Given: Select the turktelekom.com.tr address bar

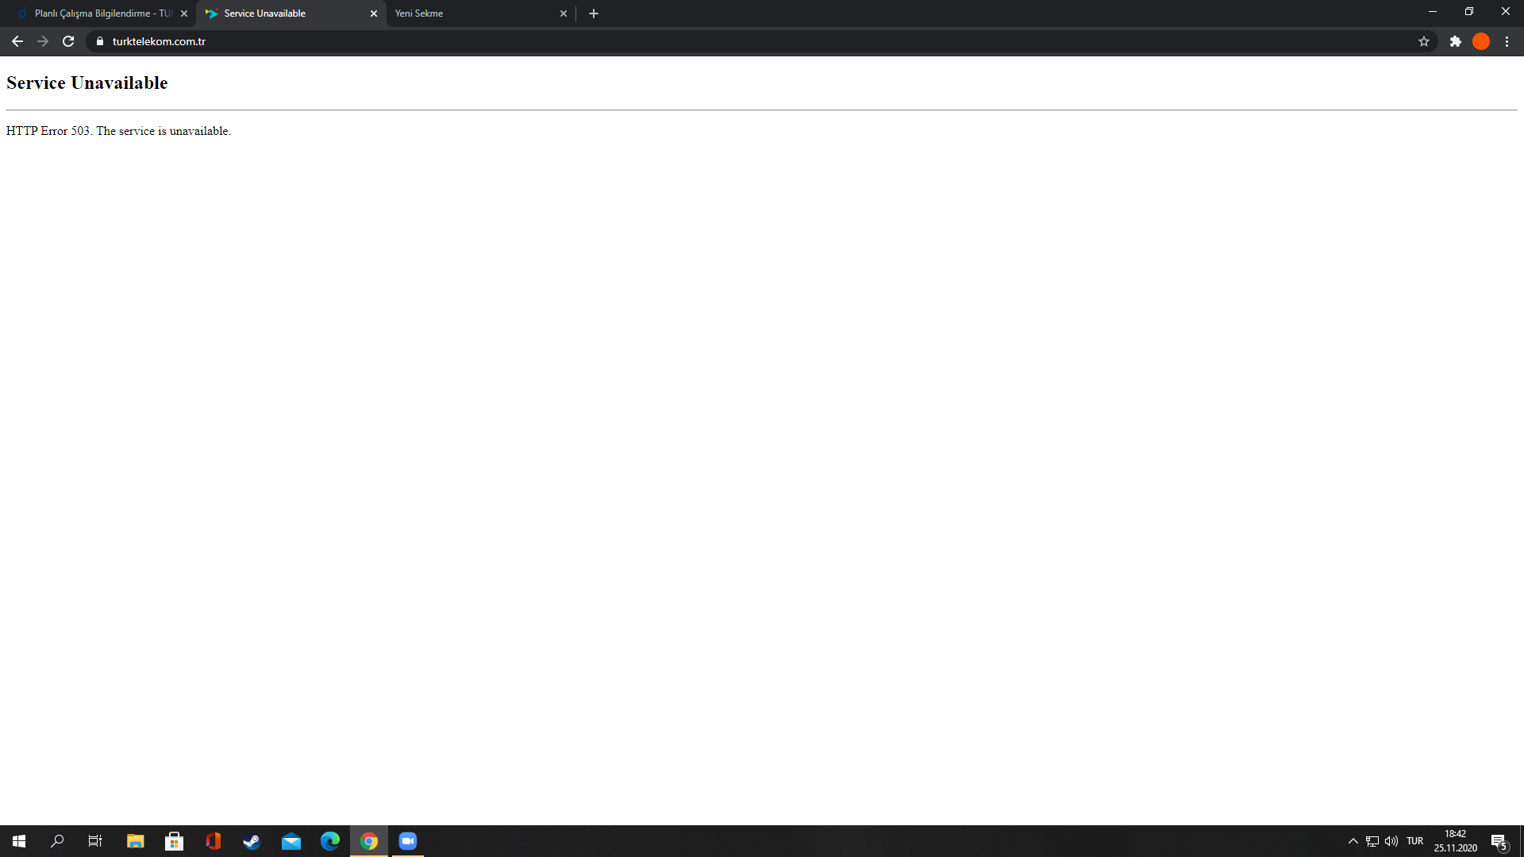Looking at the screenshot, I should (x=158, y=40).
